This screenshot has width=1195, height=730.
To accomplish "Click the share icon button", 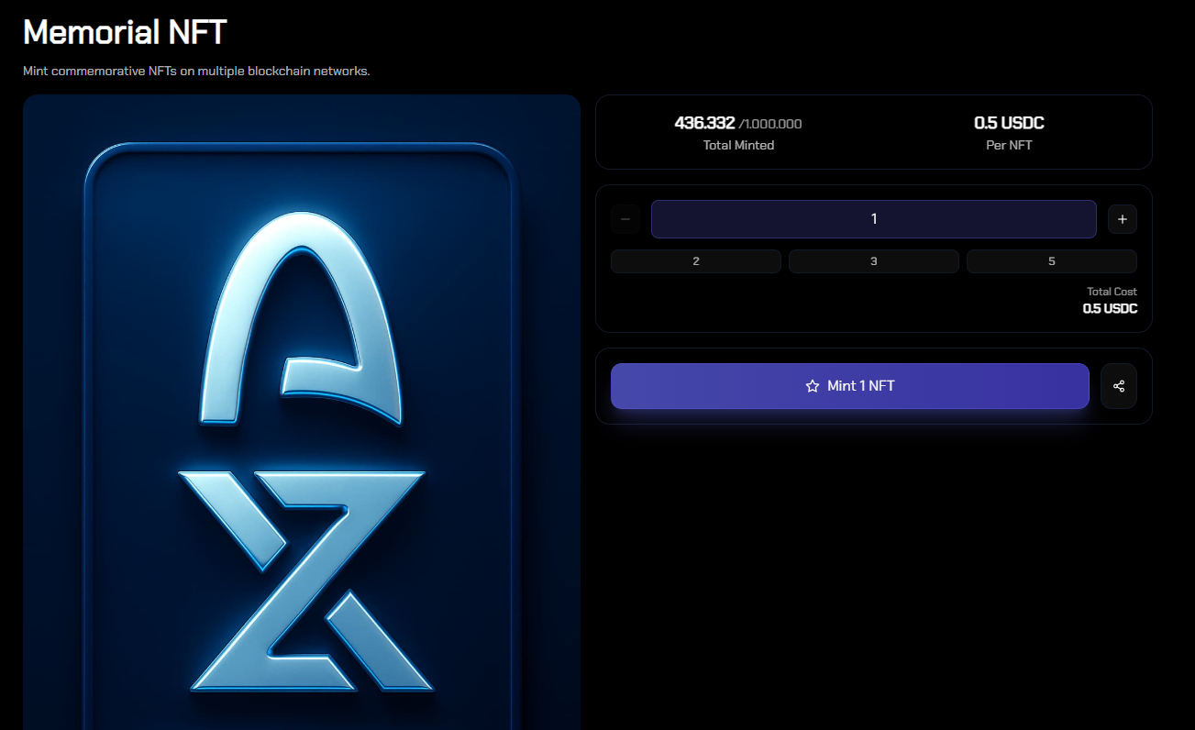I will tap(1118, 386).
